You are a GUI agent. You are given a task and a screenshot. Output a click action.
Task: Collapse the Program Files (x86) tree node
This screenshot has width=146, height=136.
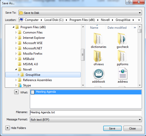point(13,27)
